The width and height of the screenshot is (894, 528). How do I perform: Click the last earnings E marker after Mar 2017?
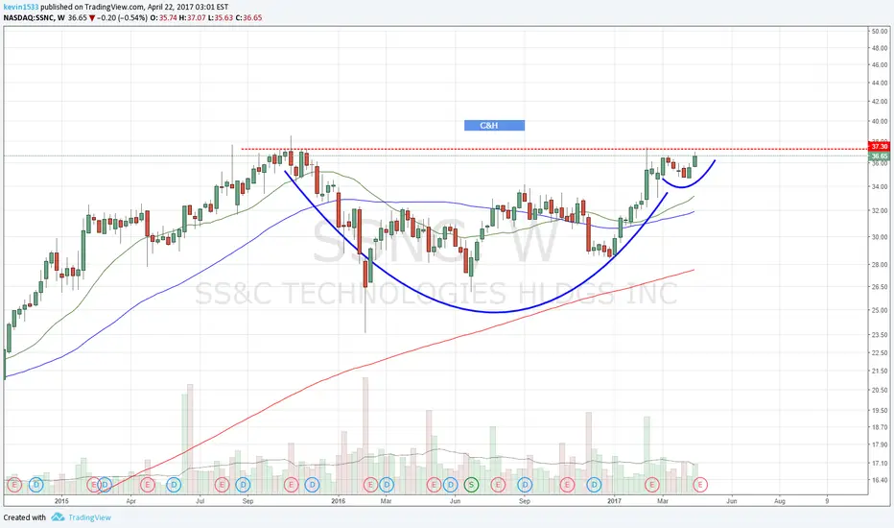click(x=700, y=485)
